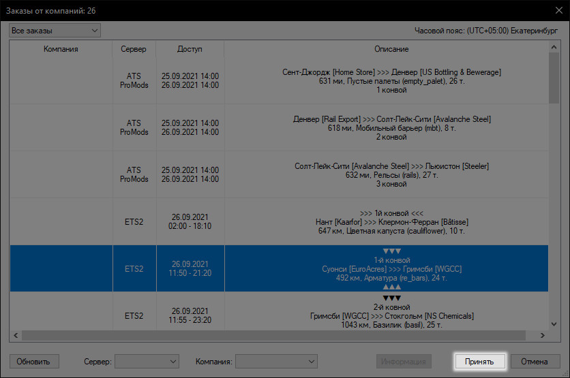This screenshot has height=378, width=570.
Task: Open the 'Сервер' combo box
Action: [147, 361]
